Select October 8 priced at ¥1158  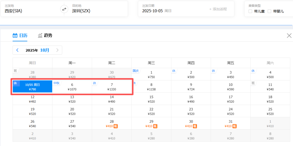click(151, 87)
